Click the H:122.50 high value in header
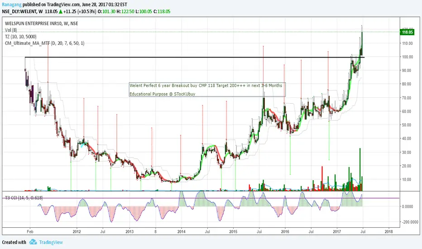 pos(126,12)
